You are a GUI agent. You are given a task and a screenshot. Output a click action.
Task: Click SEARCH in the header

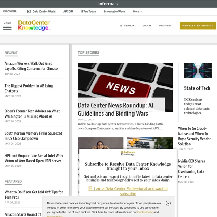(129, 26)
